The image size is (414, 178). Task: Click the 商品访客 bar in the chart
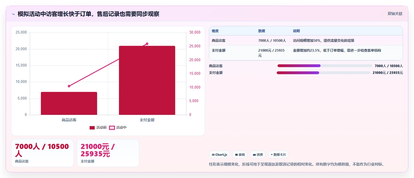coord(69,103)
